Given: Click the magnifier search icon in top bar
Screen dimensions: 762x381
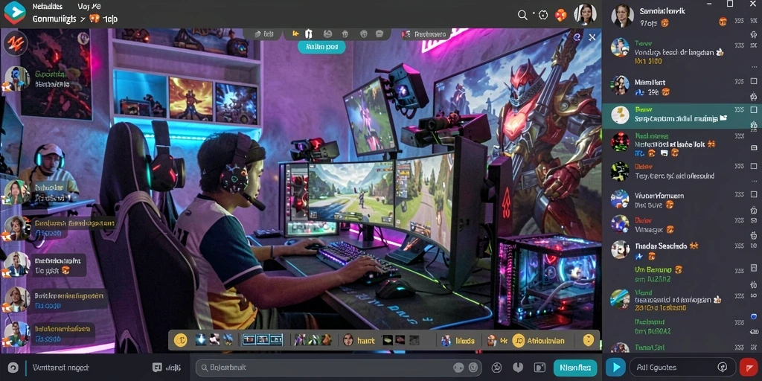Looking at the screenshot, I should point(522,15).
